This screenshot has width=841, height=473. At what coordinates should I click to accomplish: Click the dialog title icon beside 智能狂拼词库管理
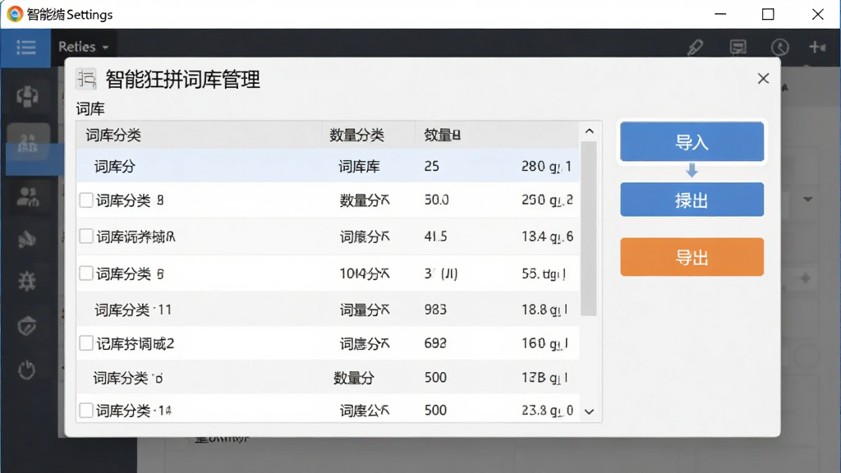(x=85, y=79)
